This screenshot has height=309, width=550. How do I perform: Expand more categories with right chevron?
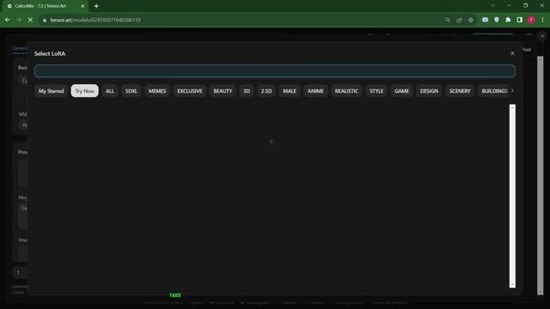point(512,91)
